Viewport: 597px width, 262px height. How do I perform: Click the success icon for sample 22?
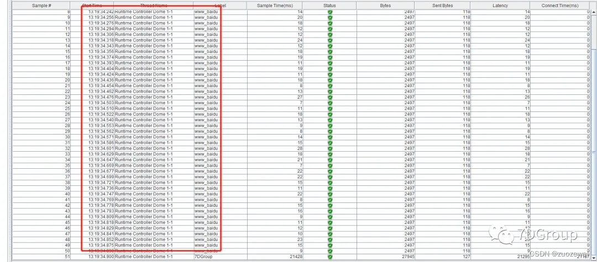point(329,92)
